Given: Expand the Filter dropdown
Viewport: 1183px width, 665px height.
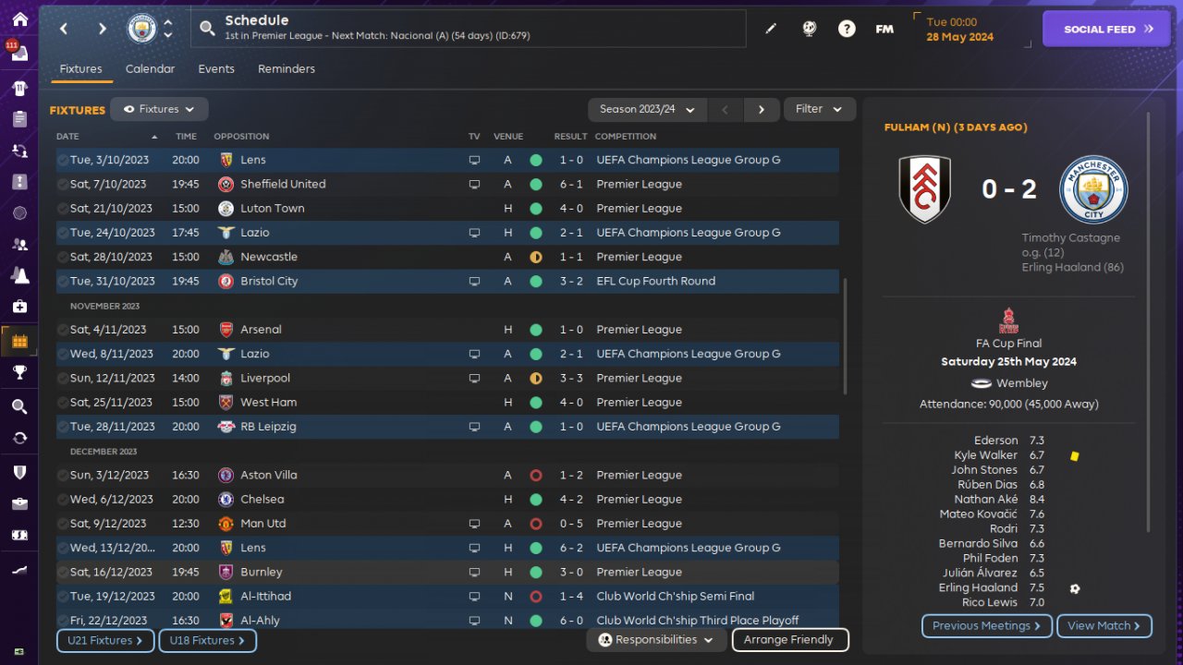Looking at the screenshot, I should (x=820, y=109).
